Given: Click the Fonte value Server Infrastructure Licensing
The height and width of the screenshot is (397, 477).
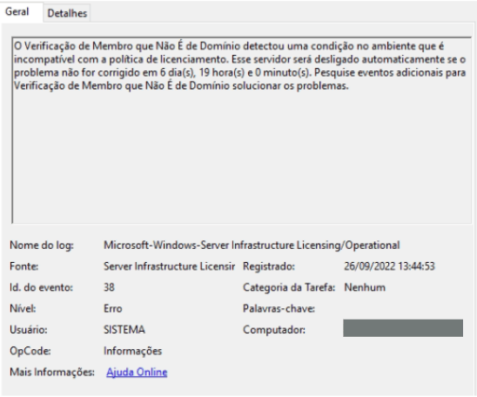Looking at the screenshot, I should (169, 266).
